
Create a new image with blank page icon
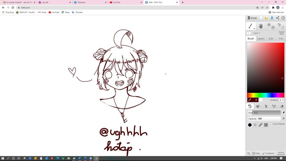261,18
